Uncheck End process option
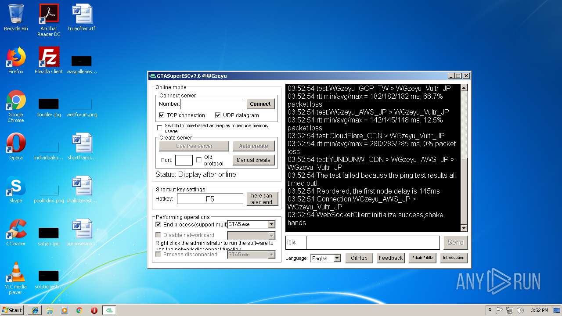The width and height of the screenshot is (562, 316). click(x=158, y=224)
